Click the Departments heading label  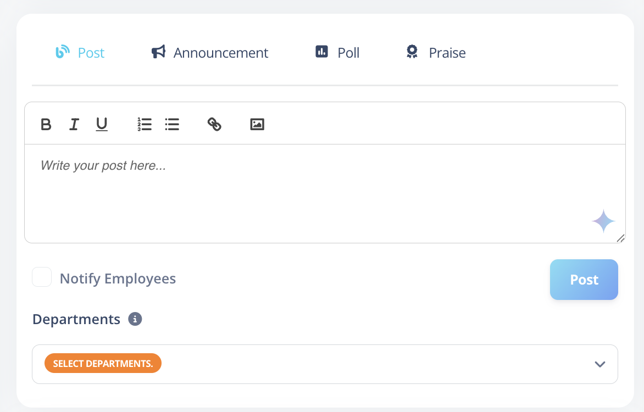[76, 319]
